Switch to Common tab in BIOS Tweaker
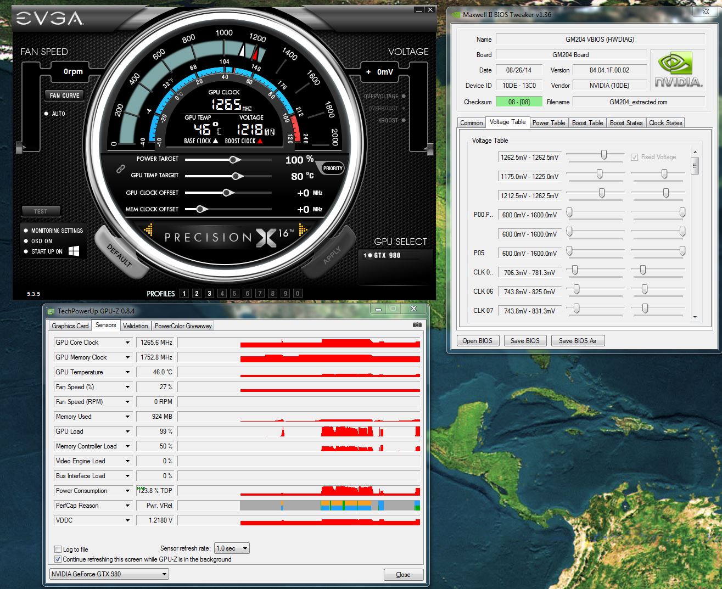The height and width of the screenshot is (589, 722). click(471, 123)
